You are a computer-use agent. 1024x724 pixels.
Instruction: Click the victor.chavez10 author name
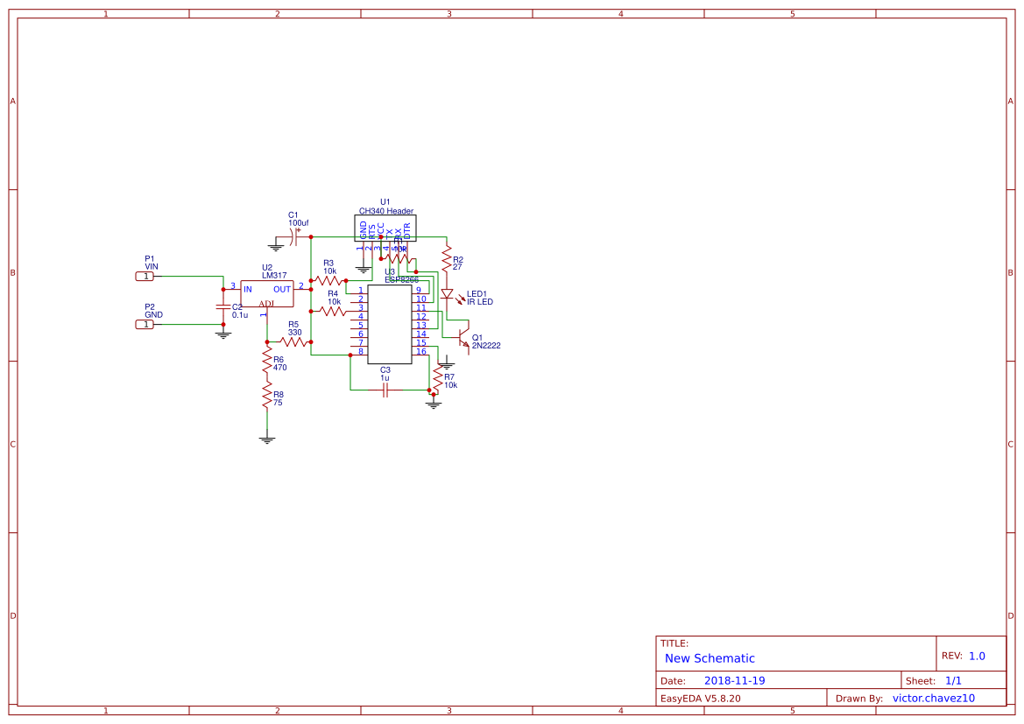point(932,698)
